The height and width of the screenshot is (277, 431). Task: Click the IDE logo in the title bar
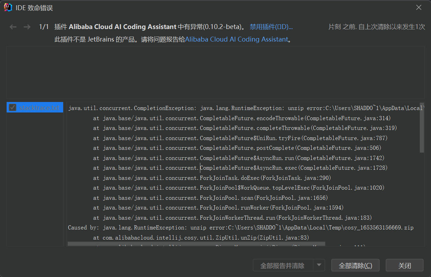[x=7, y=7]
